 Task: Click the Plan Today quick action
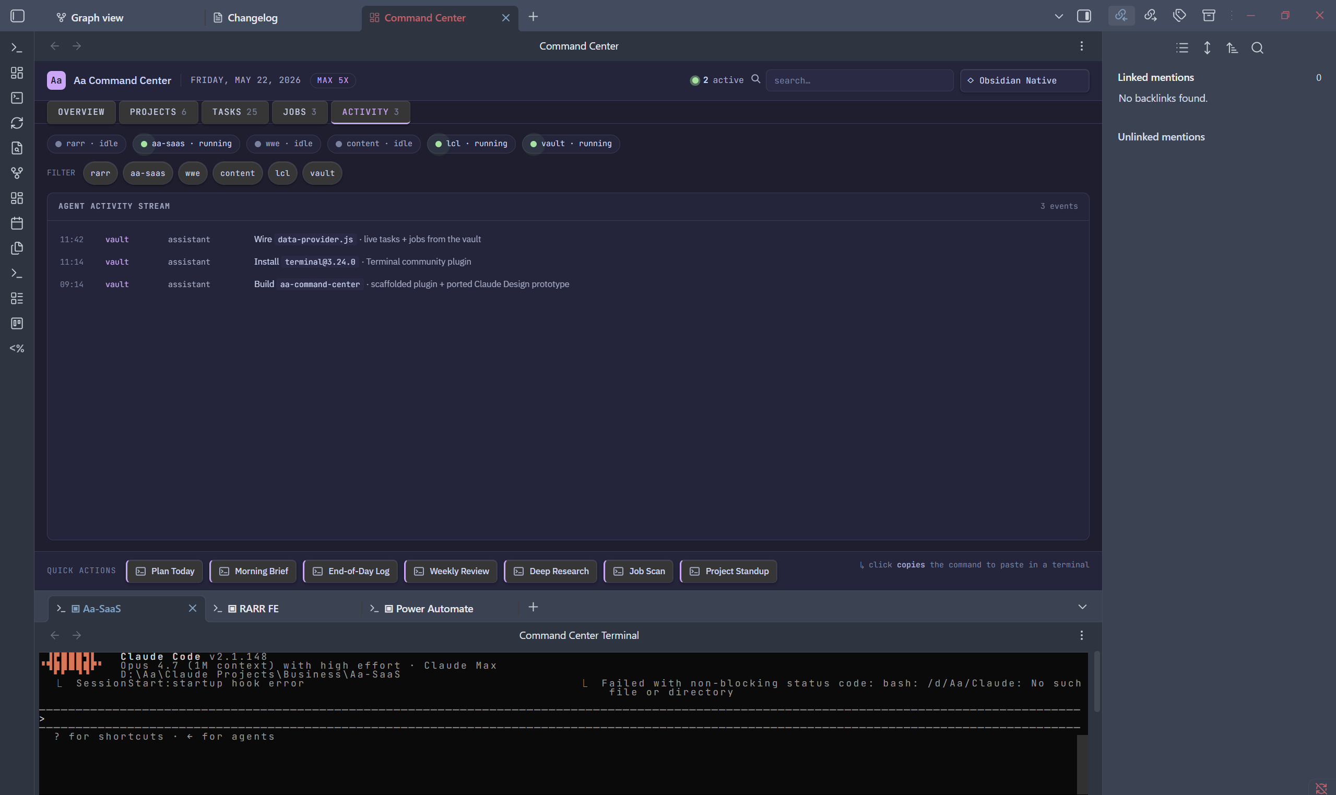coord(164,571)
